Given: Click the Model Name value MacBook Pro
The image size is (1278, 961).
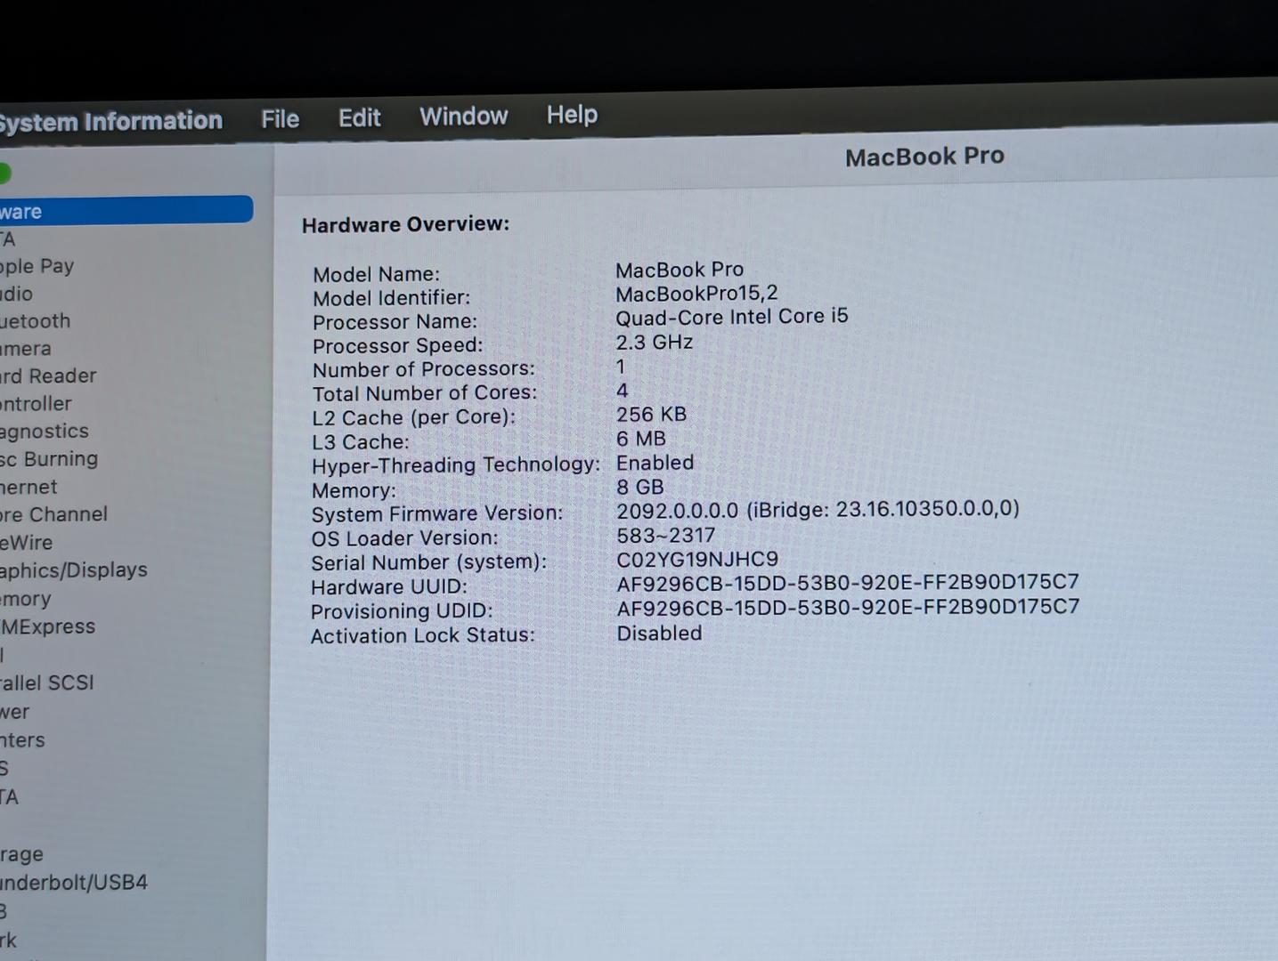Looking at the screenshot, I should pos(680,270).
